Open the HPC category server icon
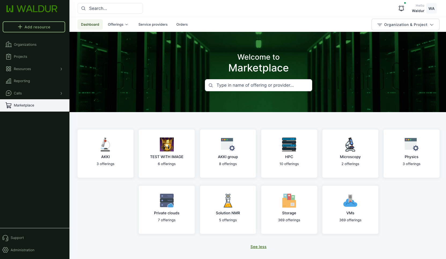 289,144
